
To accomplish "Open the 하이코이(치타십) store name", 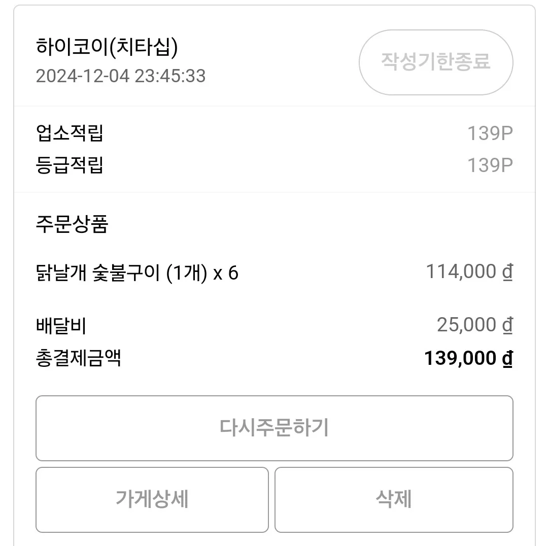I will (x=107, y=47).
